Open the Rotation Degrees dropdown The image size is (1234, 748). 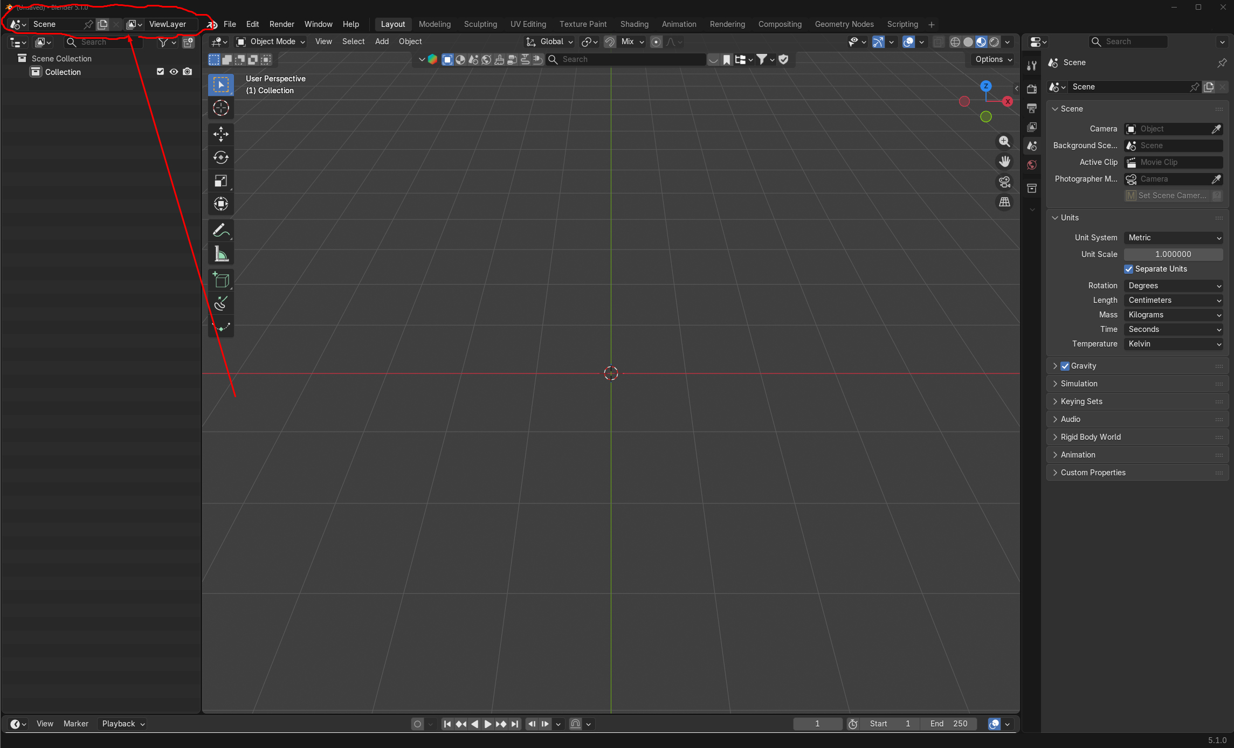(x=1173, y=286)
